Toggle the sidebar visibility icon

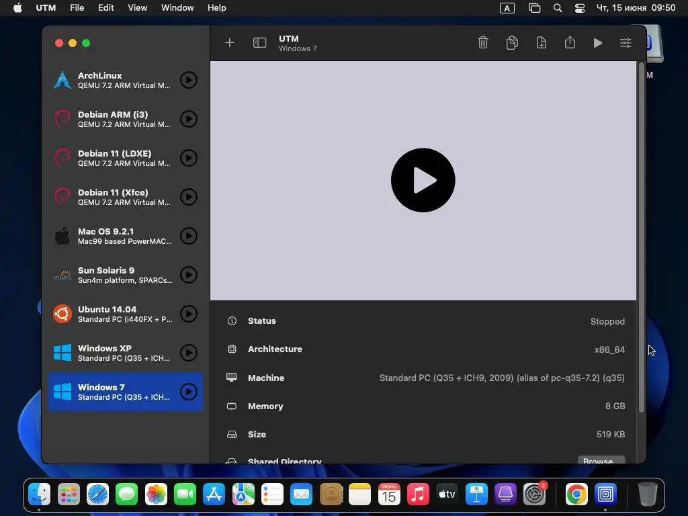(260, 42)
